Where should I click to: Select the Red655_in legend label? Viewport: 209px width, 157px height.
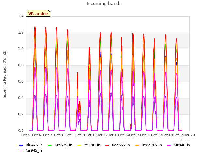pos(121,145)
